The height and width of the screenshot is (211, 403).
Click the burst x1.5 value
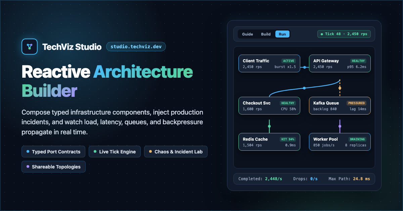click(x=285, y=67)
